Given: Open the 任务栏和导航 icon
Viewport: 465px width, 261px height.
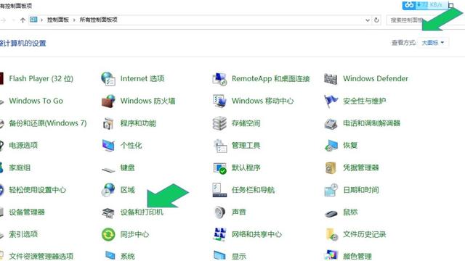Looking at the screenshot, I should (219, 190).
